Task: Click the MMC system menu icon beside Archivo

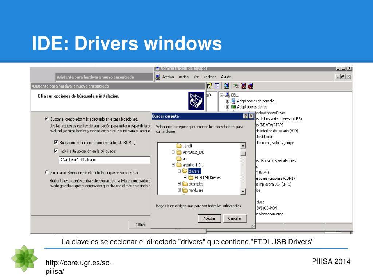Action: point(158,77)
